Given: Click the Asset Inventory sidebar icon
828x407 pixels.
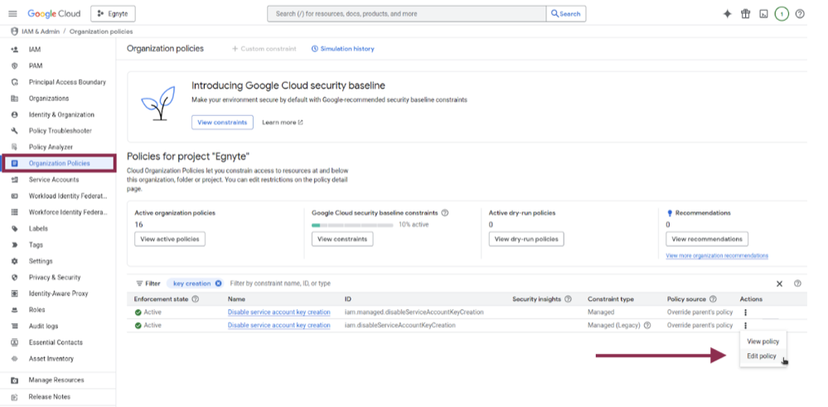Looking at the screenshot, I should point(15,358).
